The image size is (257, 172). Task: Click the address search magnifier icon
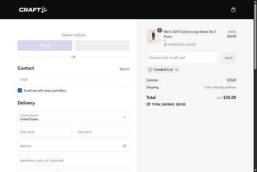(124, 146)
